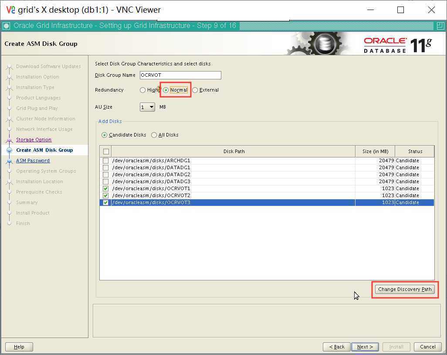
Task: Select the Create ASM Disk Group step
Action: coord(44,150)
